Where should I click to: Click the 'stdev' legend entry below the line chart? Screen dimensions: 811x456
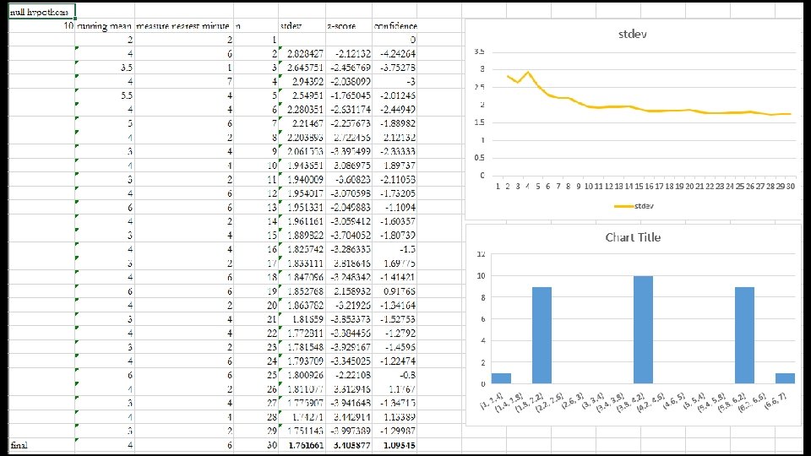(634, 206)
